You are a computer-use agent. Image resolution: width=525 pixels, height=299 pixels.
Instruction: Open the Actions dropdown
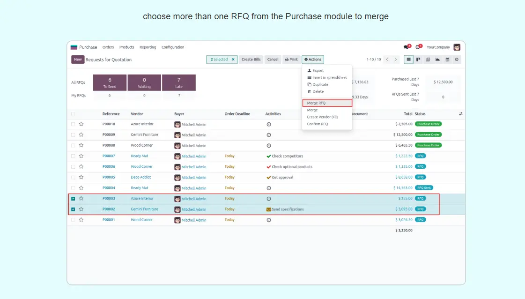(x=313, y=60)
